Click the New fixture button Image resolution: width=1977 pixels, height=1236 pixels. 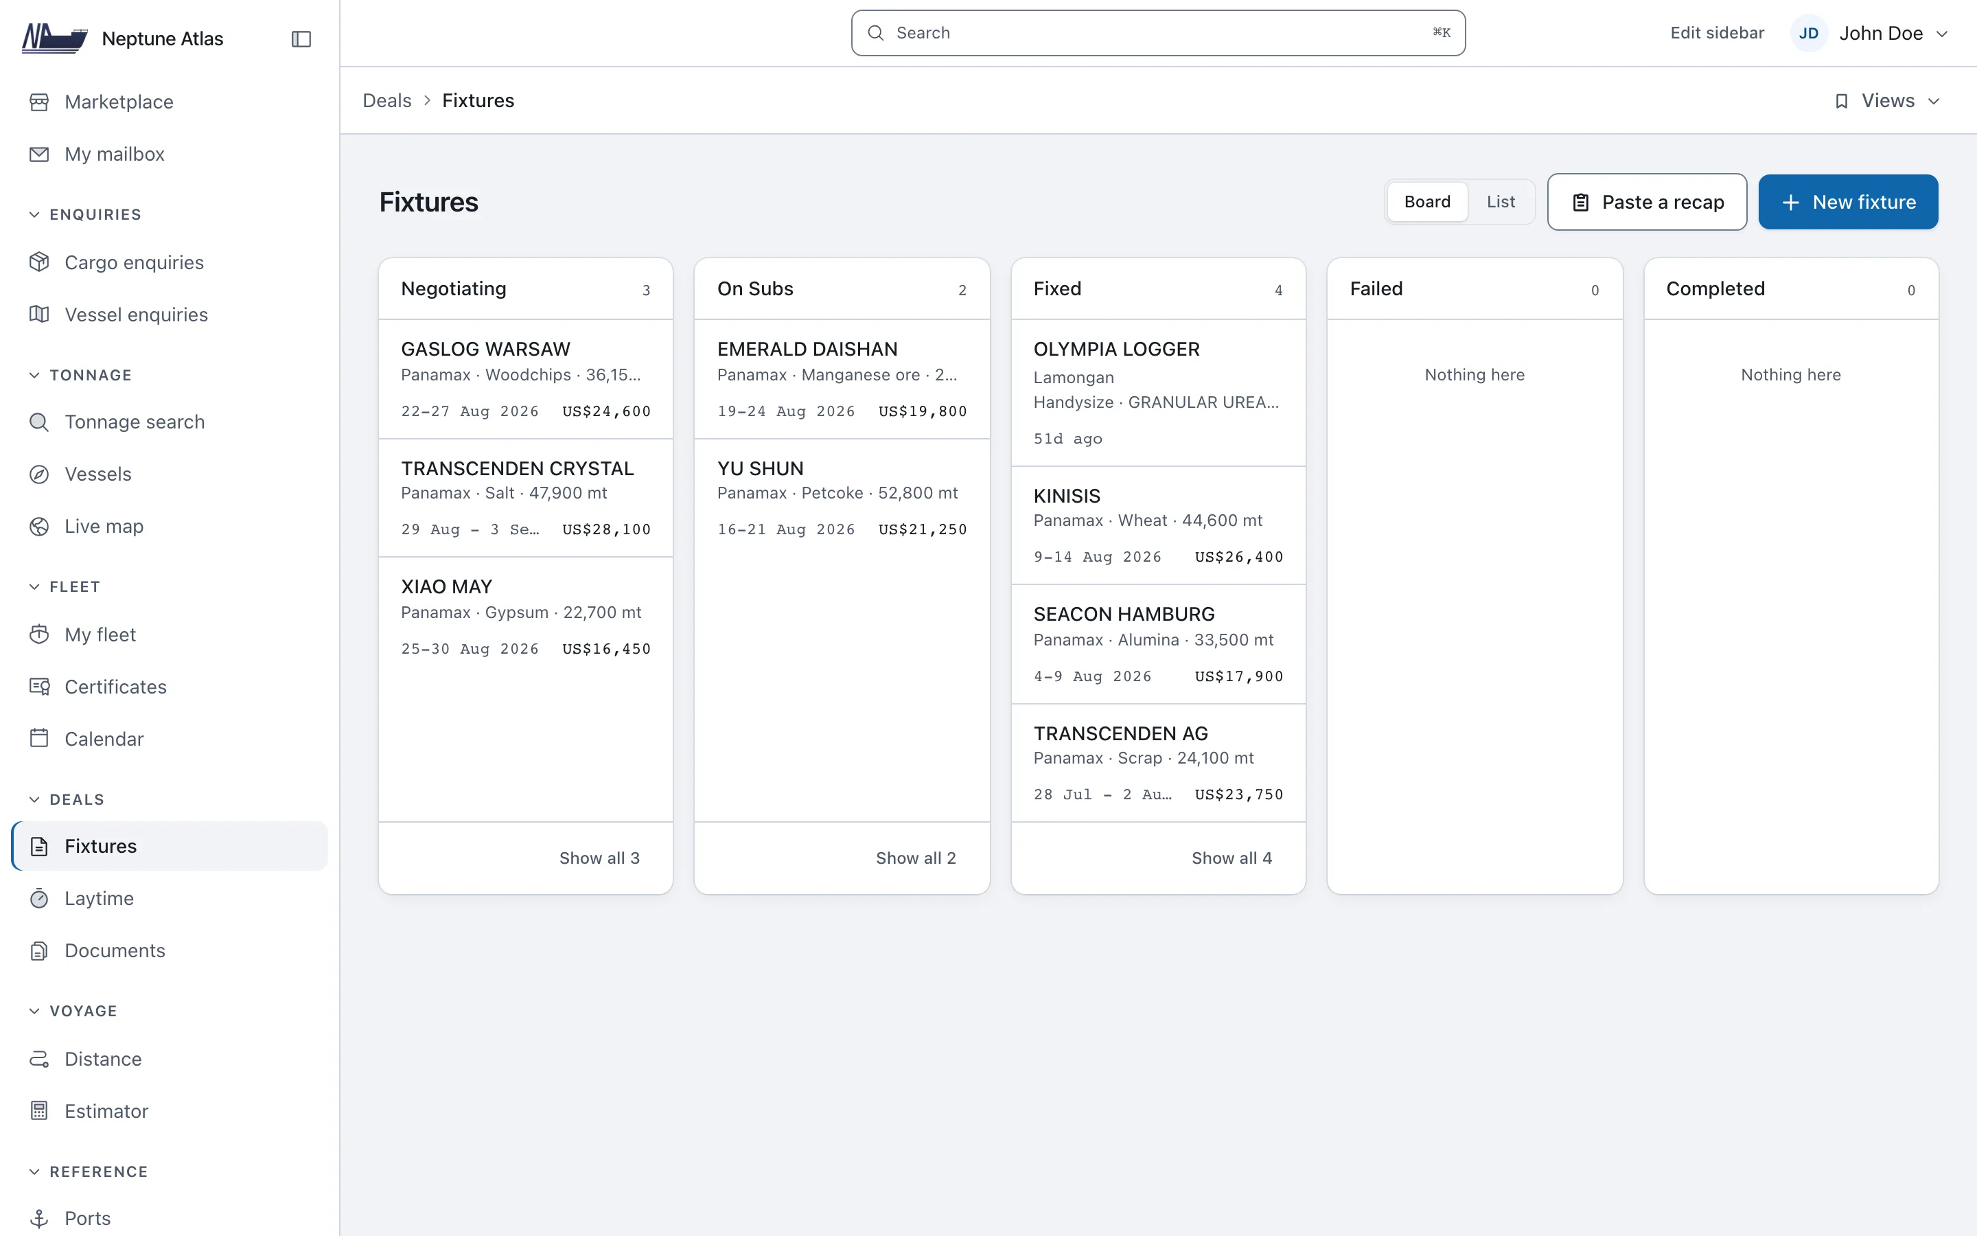[1848, 202]
